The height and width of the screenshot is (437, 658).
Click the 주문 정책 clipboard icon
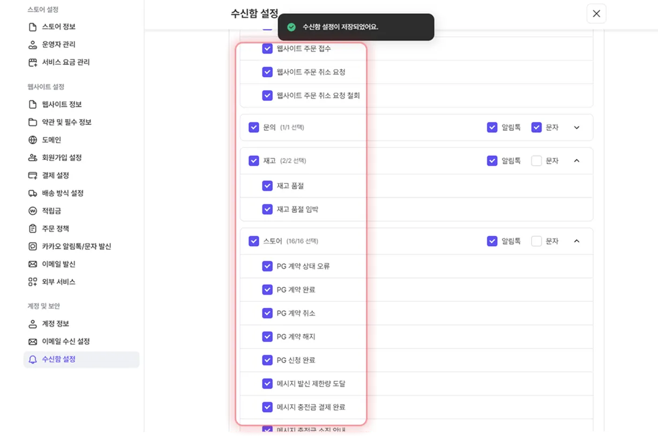coord(33,228)
